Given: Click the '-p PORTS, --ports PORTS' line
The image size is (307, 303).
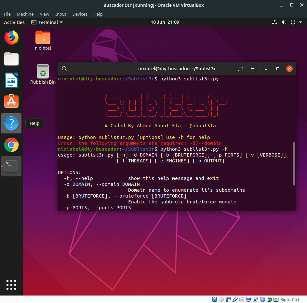Looking at the screenshot, I should pyautogui.click(x=97, y=208).
